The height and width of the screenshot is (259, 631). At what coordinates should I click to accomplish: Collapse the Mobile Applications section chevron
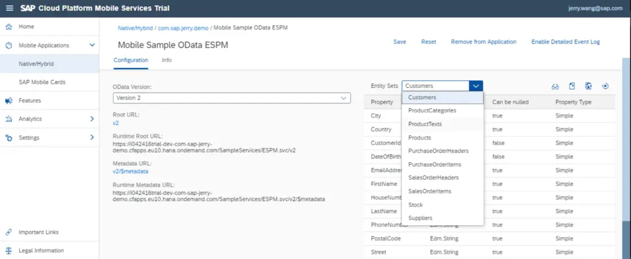click(x=92, y=45)
